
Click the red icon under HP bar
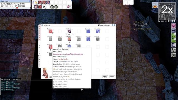(17, 8)
